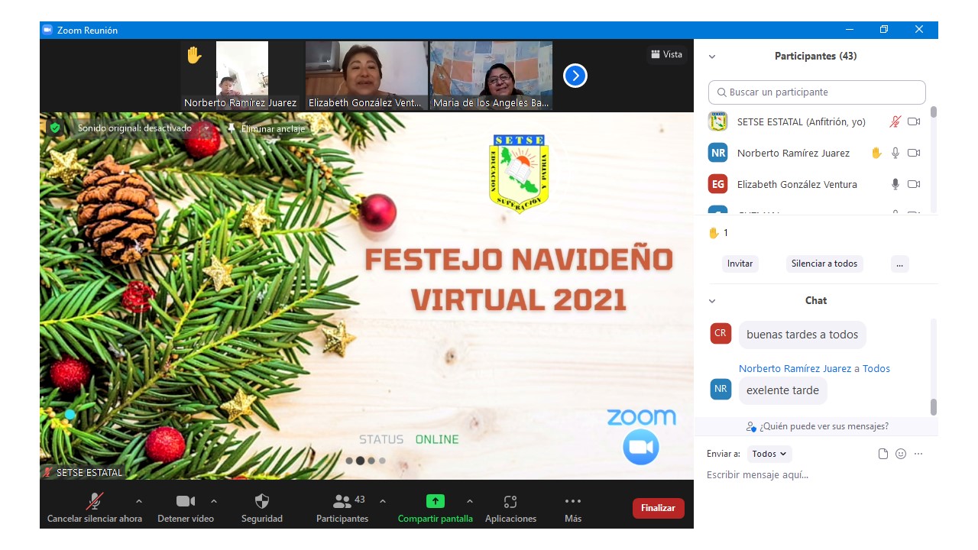Click the Silenciar a todos button
Viewport: 978px width, 550px height.
(x=824, y=264)
